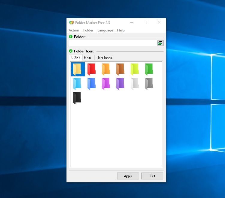This screenshot has height=198, width=225.
Task: Choose the green folder icon
Action: (149, 69)
